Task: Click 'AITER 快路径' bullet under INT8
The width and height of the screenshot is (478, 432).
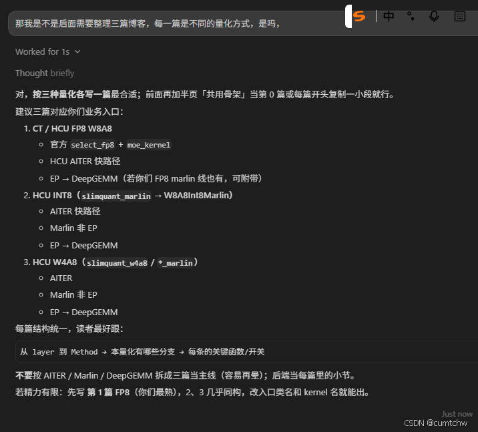Action: coord(75,211)
